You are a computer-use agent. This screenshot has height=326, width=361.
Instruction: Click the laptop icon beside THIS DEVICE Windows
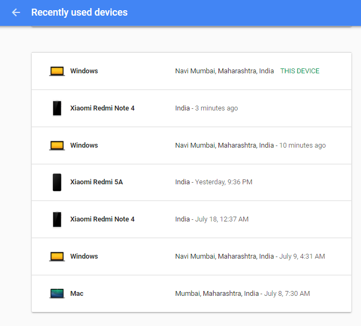[x=57, y=71]
